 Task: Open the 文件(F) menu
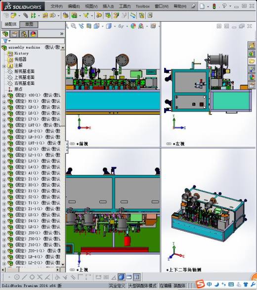click(56, 6)
